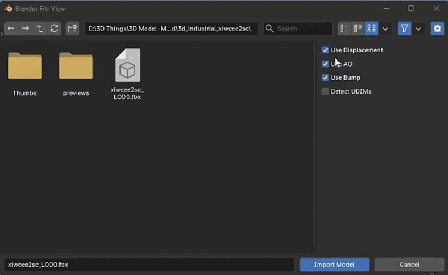The width and height of the screenshot is (448, 275).
Task: Click the directory path field
Action: click(171, 29)
